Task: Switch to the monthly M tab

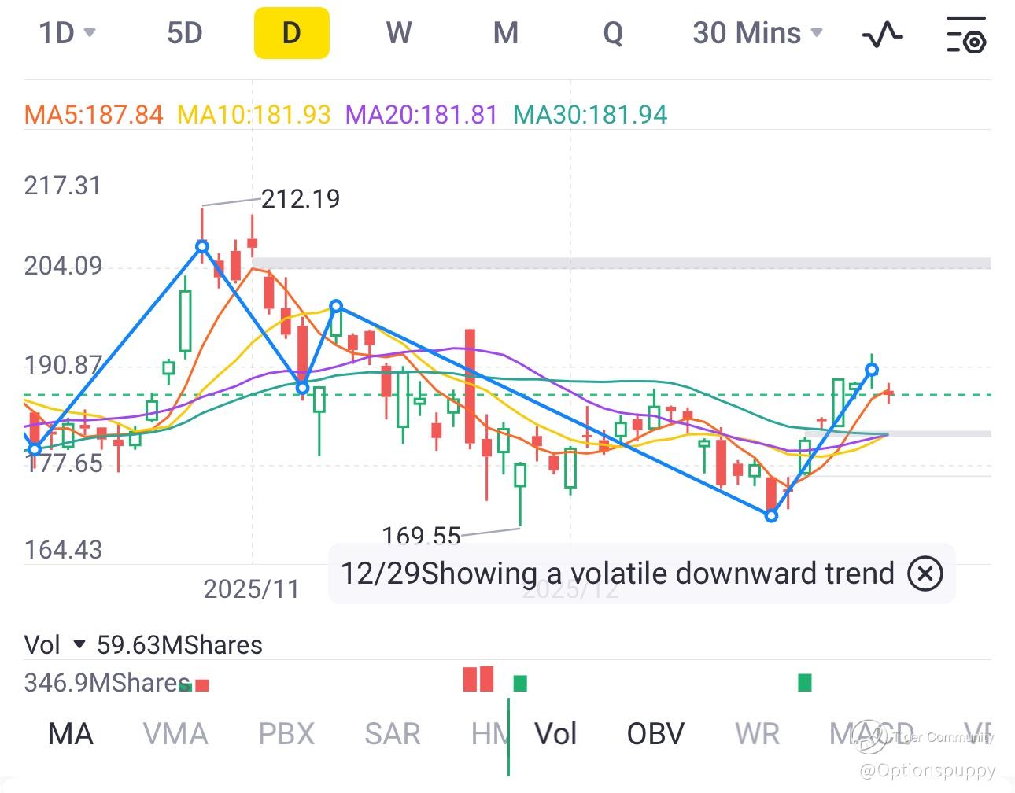Action: 506,33
